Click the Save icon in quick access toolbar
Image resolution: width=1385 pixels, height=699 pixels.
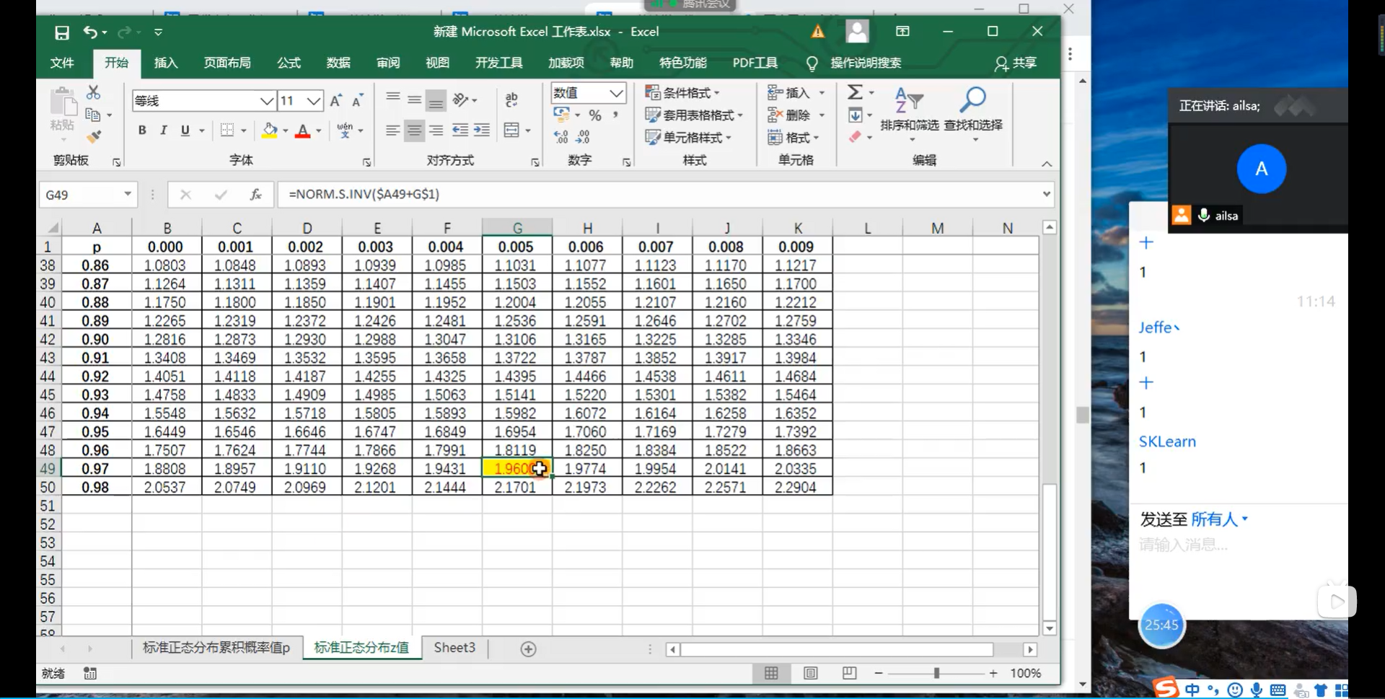[x=62, y=32]
